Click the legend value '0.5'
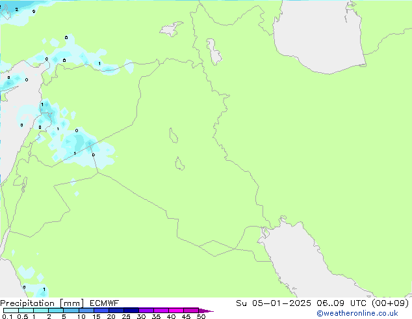Viewport: 412px width, 319px height. (x=23, y=316)
